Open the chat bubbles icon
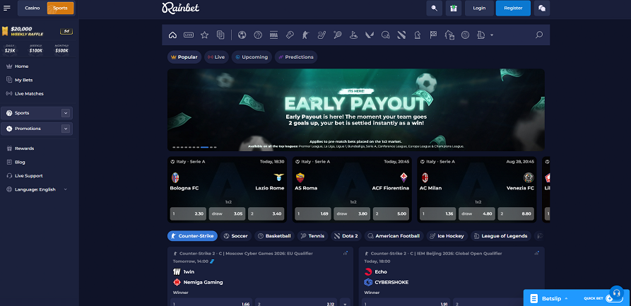The height and width of the screenshot is (306, 631). [542, 8]
